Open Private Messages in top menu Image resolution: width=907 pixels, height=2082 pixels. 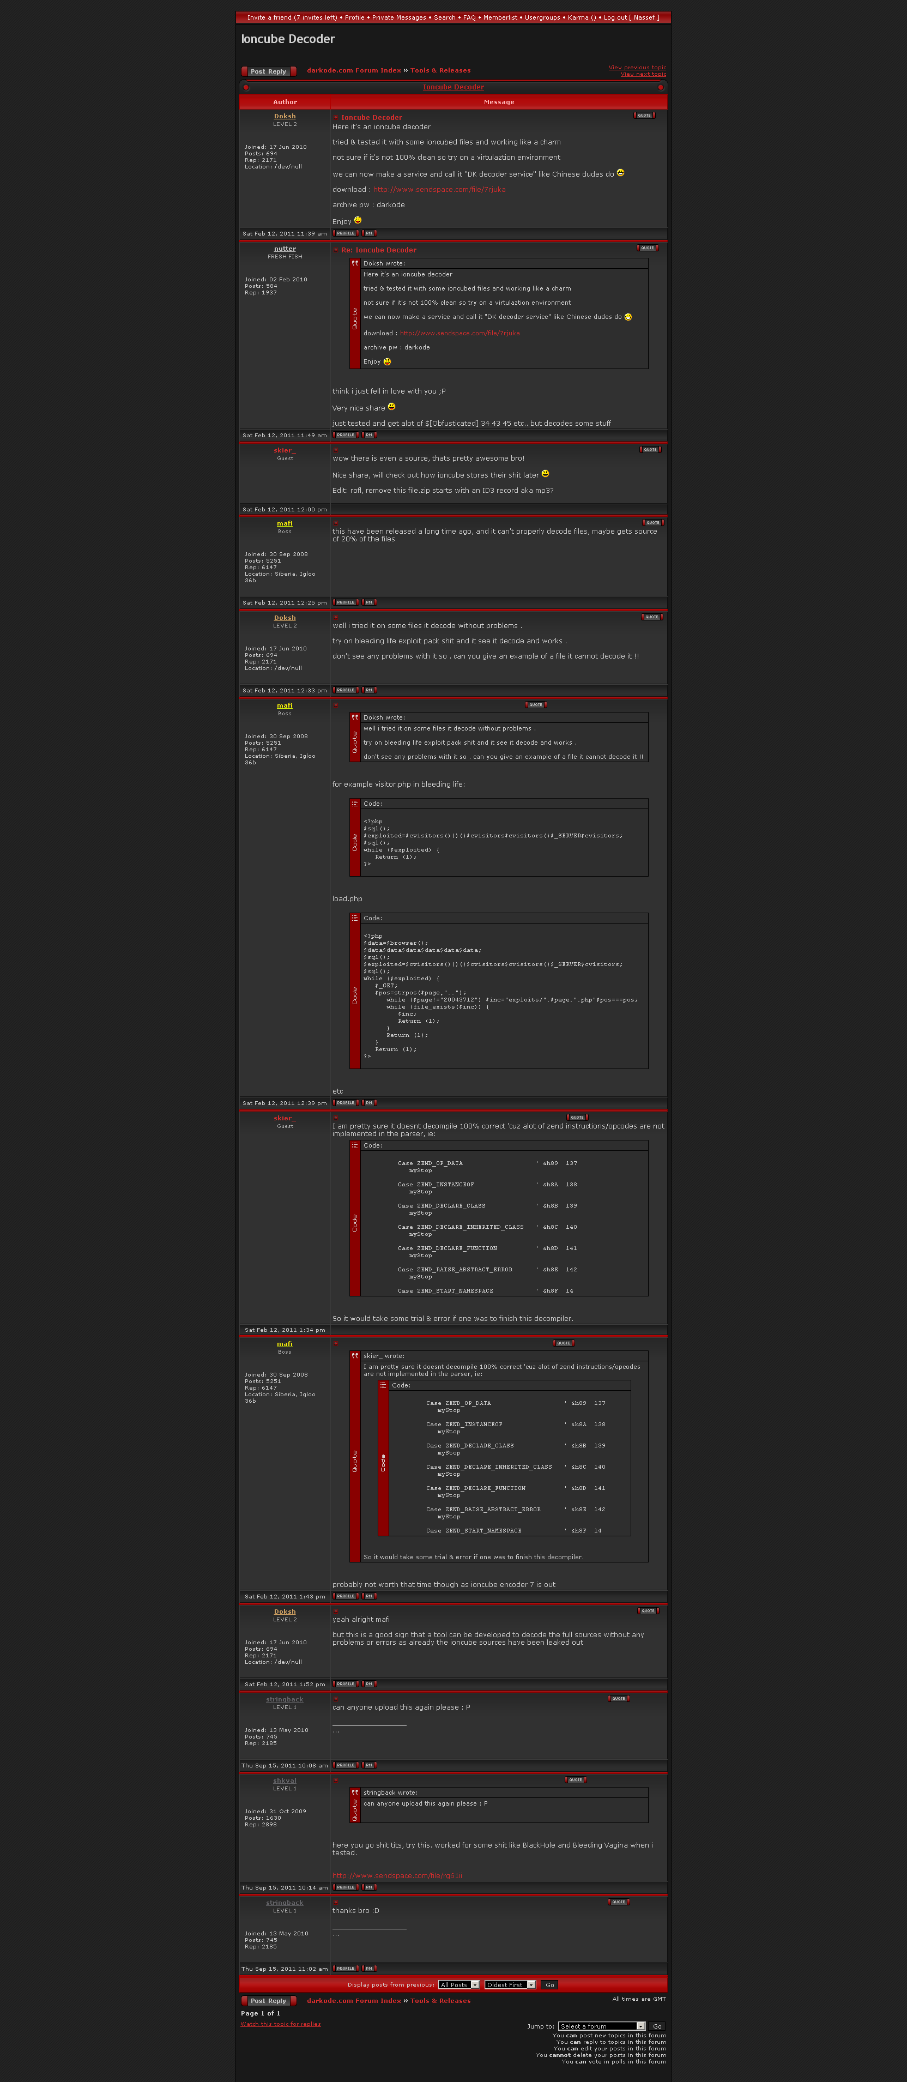click(398, 17)
